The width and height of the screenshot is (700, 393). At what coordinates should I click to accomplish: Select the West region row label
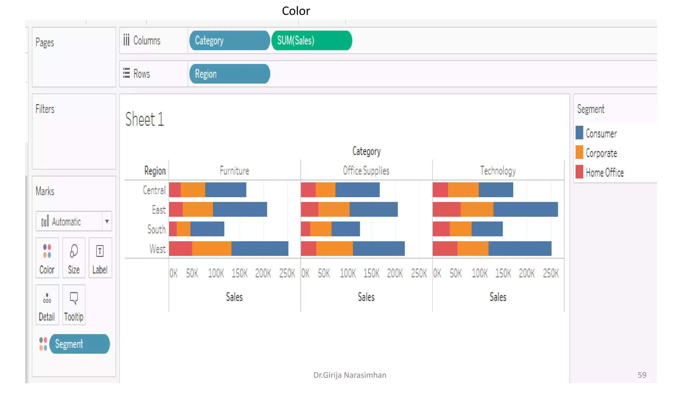click(x=157, y=249)
